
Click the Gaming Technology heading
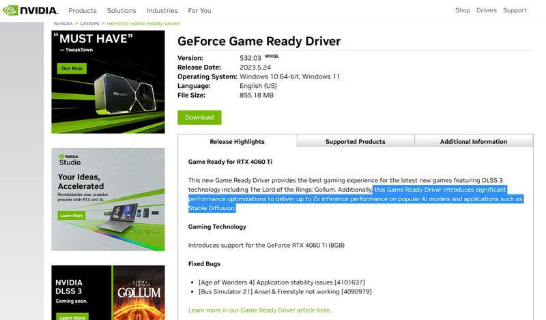[217, 227]
